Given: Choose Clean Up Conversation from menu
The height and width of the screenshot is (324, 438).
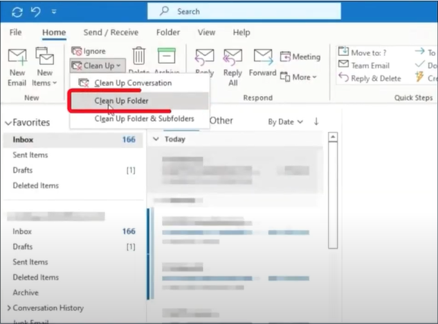Looking at the screenshot, I should (x=139, y=83).
